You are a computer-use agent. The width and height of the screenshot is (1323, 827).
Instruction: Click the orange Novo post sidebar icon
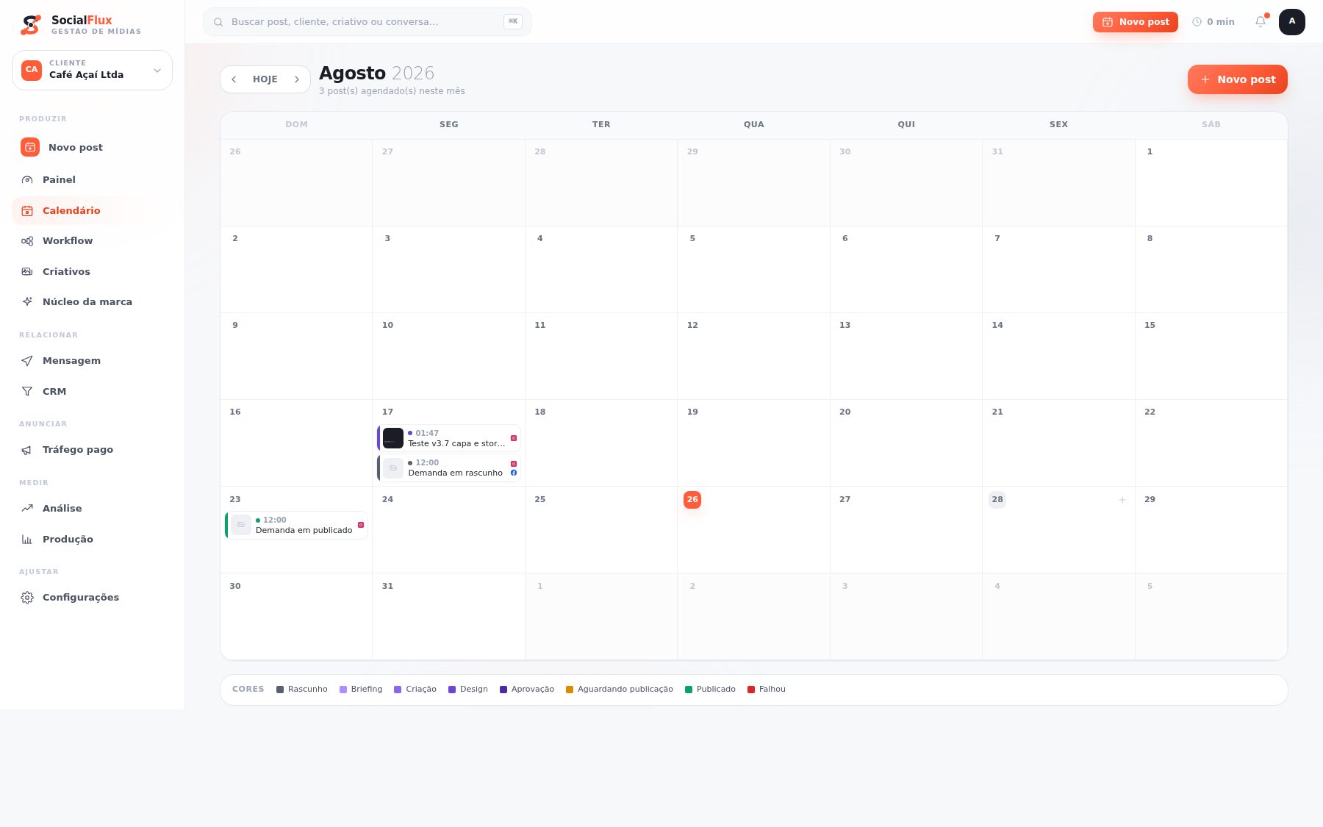pyautogui.click(x=30, y=148)
